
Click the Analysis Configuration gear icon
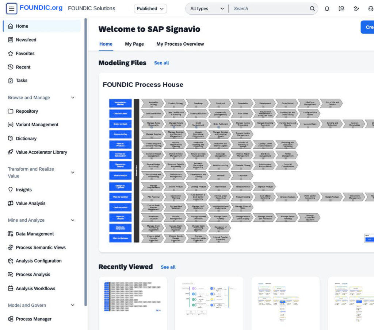click(11, 261)
